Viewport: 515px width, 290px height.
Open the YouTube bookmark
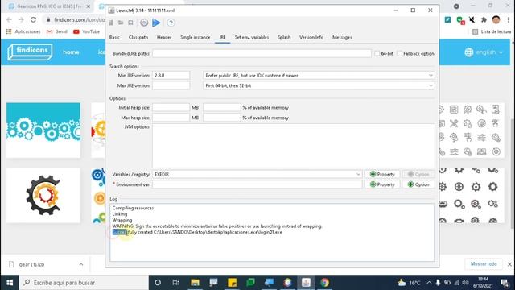[86, 31]
